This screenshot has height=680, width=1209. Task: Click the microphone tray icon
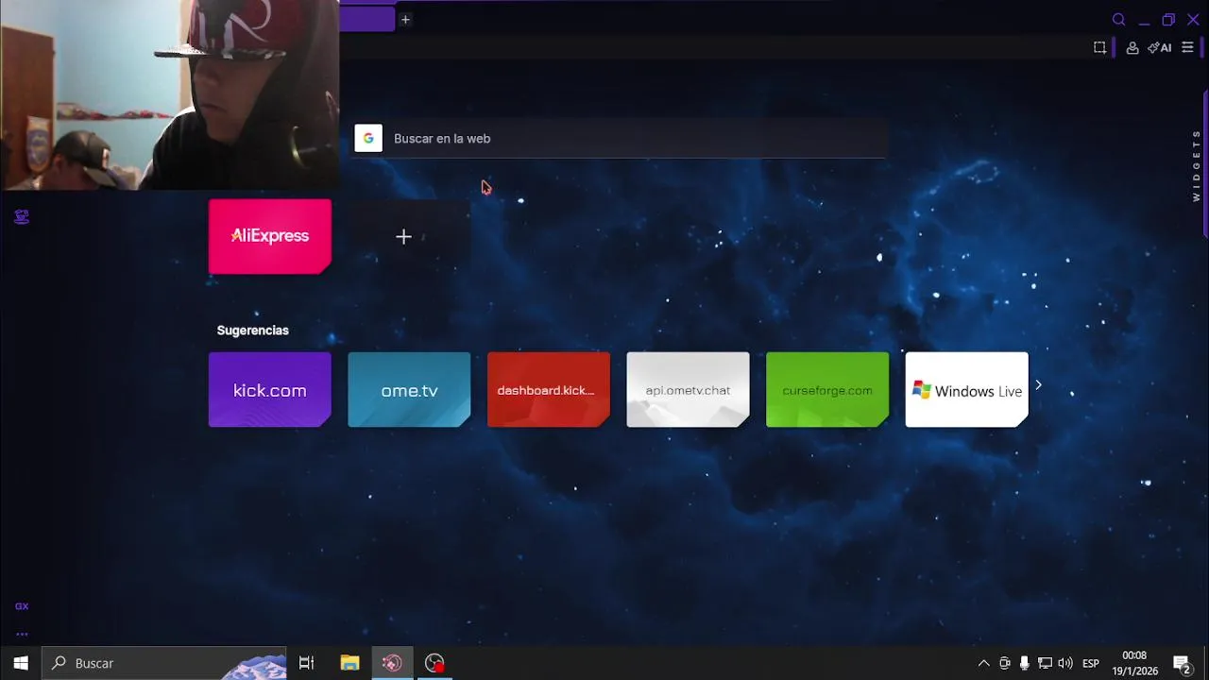[x=1025, y=663]
